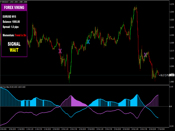
Task: Click the FOREX VIKING panel header
Action: point(14,8)
